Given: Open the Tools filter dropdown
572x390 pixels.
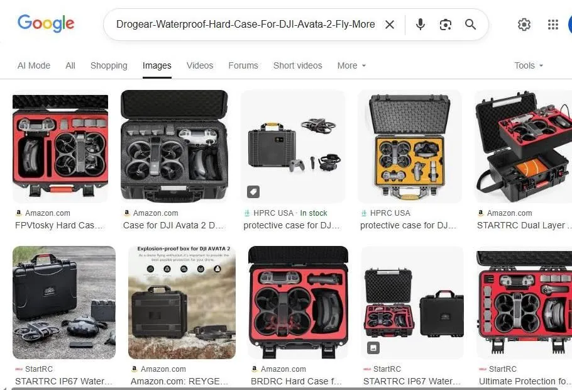Looking at the screenshot, I should pyautogui.click(x=528, y=65).
